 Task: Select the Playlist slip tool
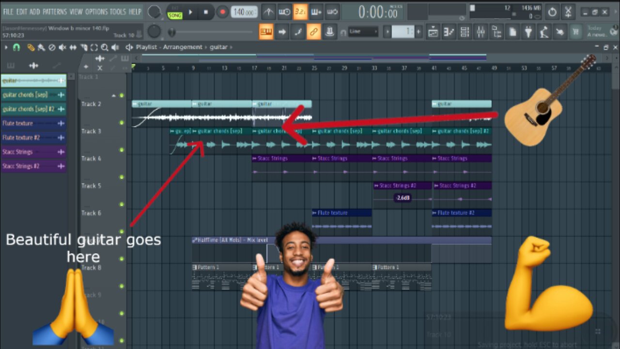point(73,48)
